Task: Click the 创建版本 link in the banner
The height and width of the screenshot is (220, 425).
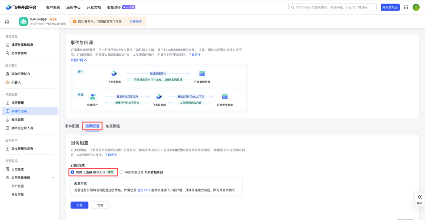Action: pos(136,21)
